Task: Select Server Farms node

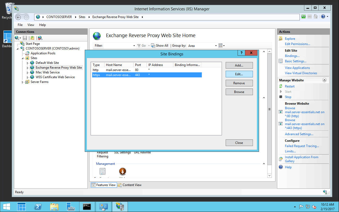Action: click(x=39, y=82)
